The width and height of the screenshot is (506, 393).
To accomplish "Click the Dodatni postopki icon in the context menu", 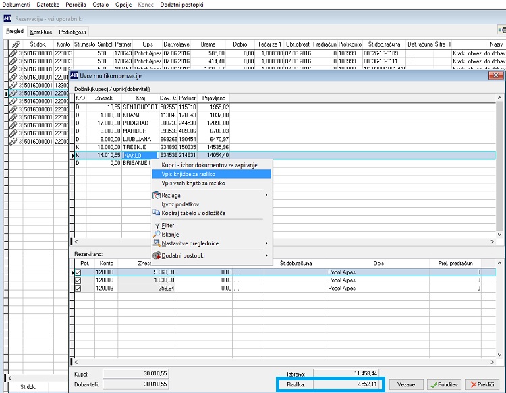I will pyautogui.click(x=157, y=255).
